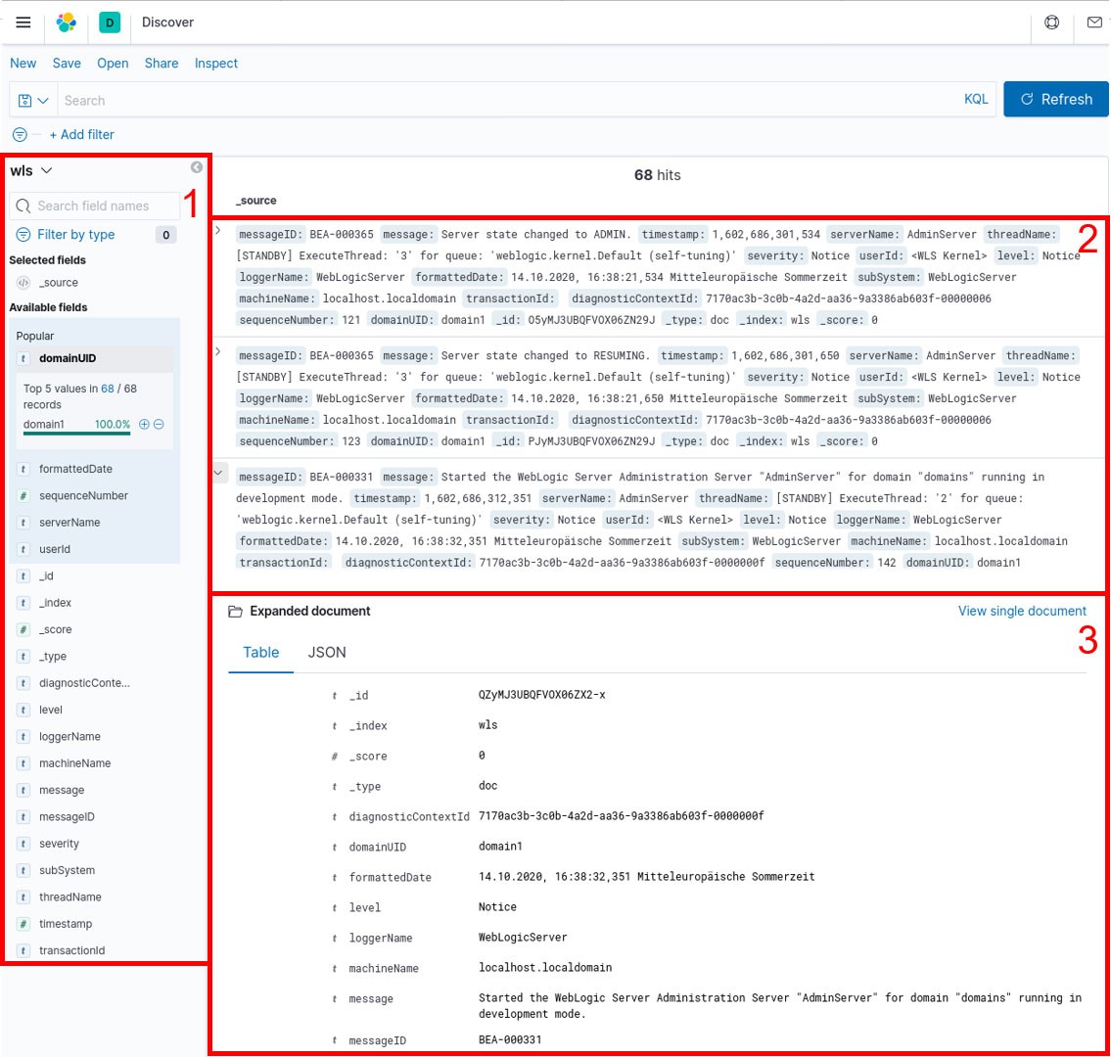Click _type in the fields sidebar
Screen dimensions: 1111x1057
(53, 657)
